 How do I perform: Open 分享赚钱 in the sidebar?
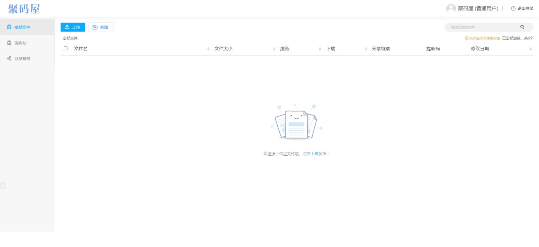pyautogui.click(x=27, y=59)
